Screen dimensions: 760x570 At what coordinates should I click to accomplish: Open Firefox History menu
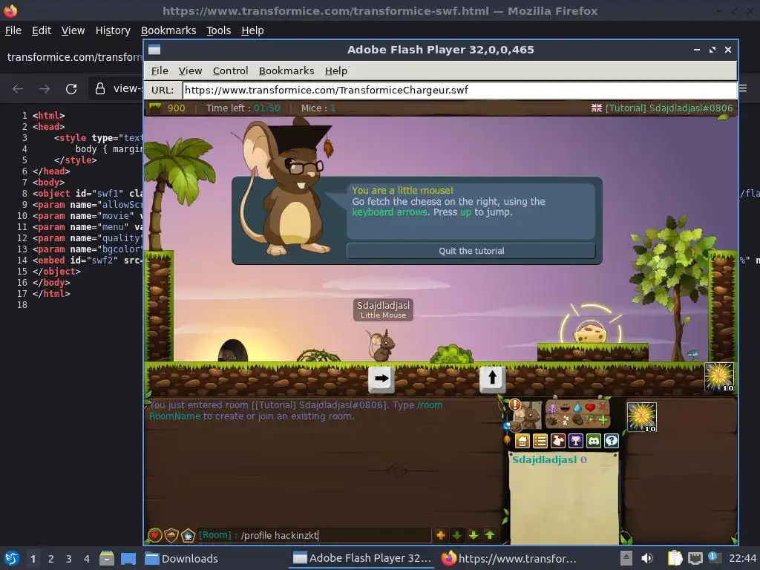(113, 30)
